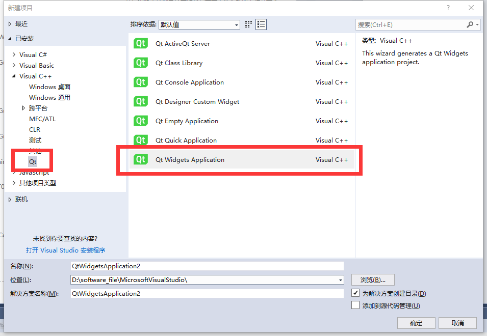
Task: Open Visual Studio 安装程序 link
Action: point(66,250)
